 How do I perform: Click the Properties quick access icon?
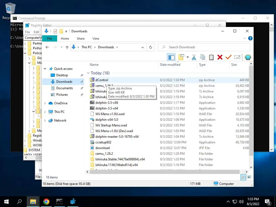click(x=55, y=31)
